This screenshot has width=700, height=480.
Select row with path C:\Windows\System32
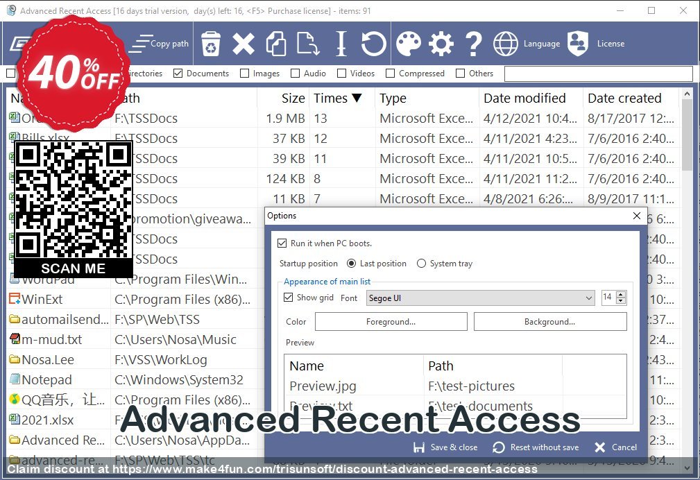coord(178,379)
